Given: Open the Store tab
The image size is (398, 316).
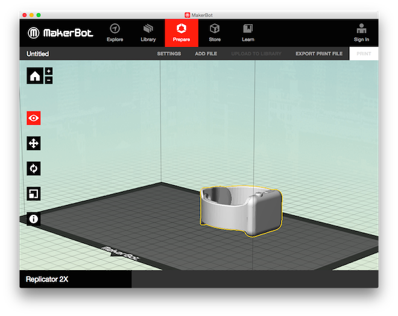Looking at the screenshot, I should (215, 33).
